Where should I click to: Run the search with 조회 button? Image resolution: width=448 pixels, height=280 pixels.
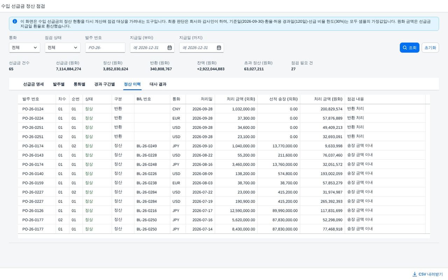point(409,48)
